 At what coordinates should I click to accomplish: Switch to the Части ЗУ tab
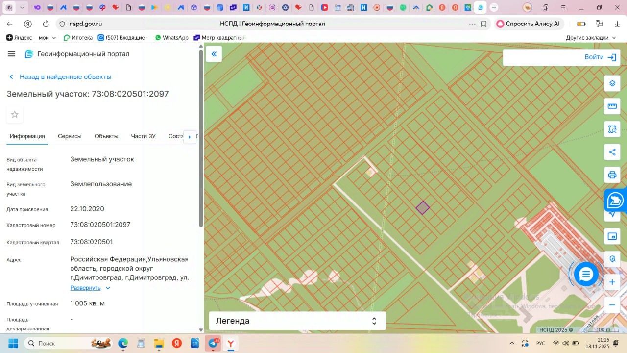point(143,136)
